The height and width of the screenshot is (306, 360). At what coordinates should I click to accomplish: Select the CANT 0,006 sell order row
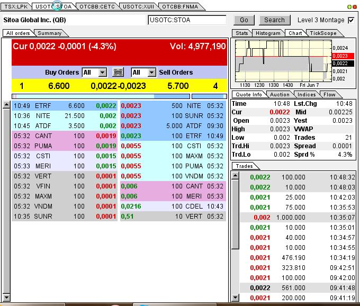pos(173,186)
